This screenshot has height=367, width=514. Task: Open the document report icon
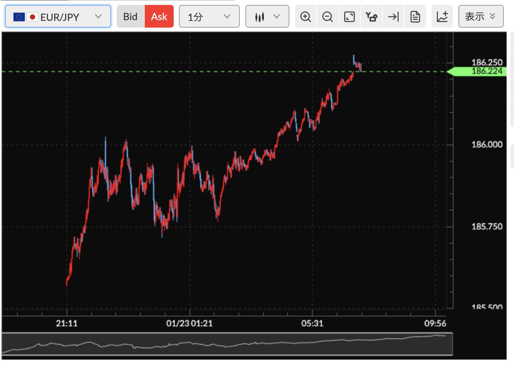pyautogui.click(x=415, y=17)
